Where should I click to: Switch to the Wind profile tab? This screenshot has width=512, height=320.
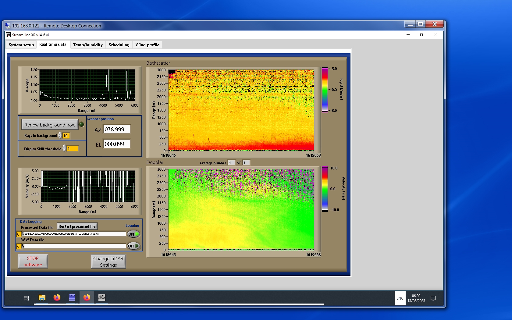pyautogui.click(x=147, y=45)
